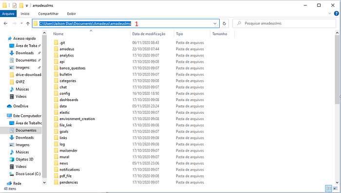The image size is (341, 193).
Task: Click the Properties checkmark icon in title bar
Action: pyautogui.click(x=15, y=5)
